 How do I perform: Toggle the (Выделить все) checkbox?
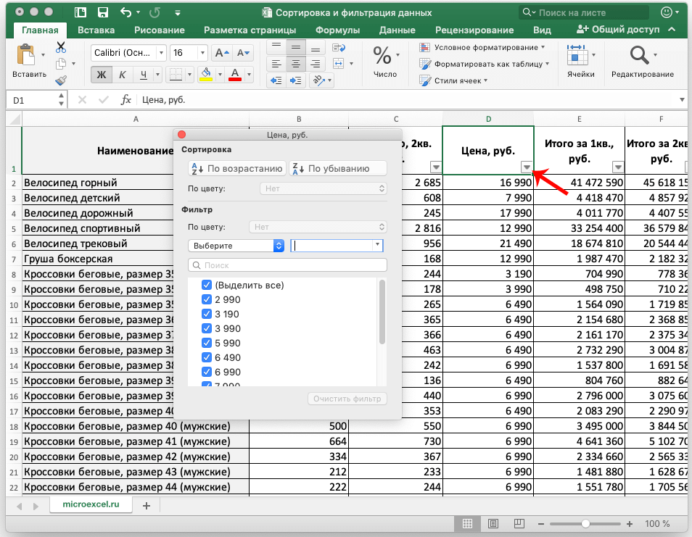pos(206,285)
